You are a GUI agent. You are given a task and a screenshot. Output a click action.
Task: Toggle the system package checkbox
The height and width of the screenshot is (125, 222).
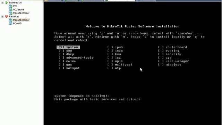pyautogui.click(x=61, y=47)
